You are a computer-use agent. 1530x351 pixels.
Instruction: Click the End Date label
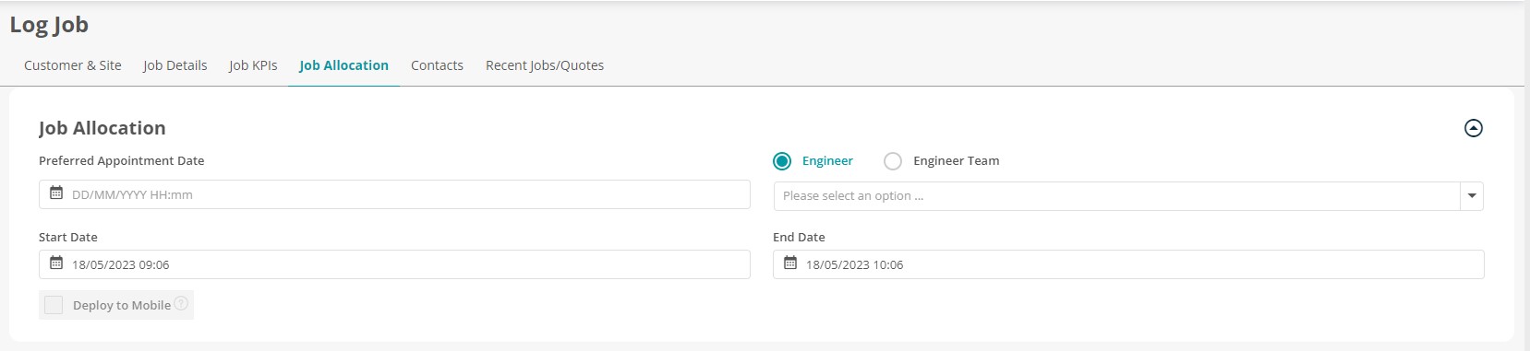799,237
